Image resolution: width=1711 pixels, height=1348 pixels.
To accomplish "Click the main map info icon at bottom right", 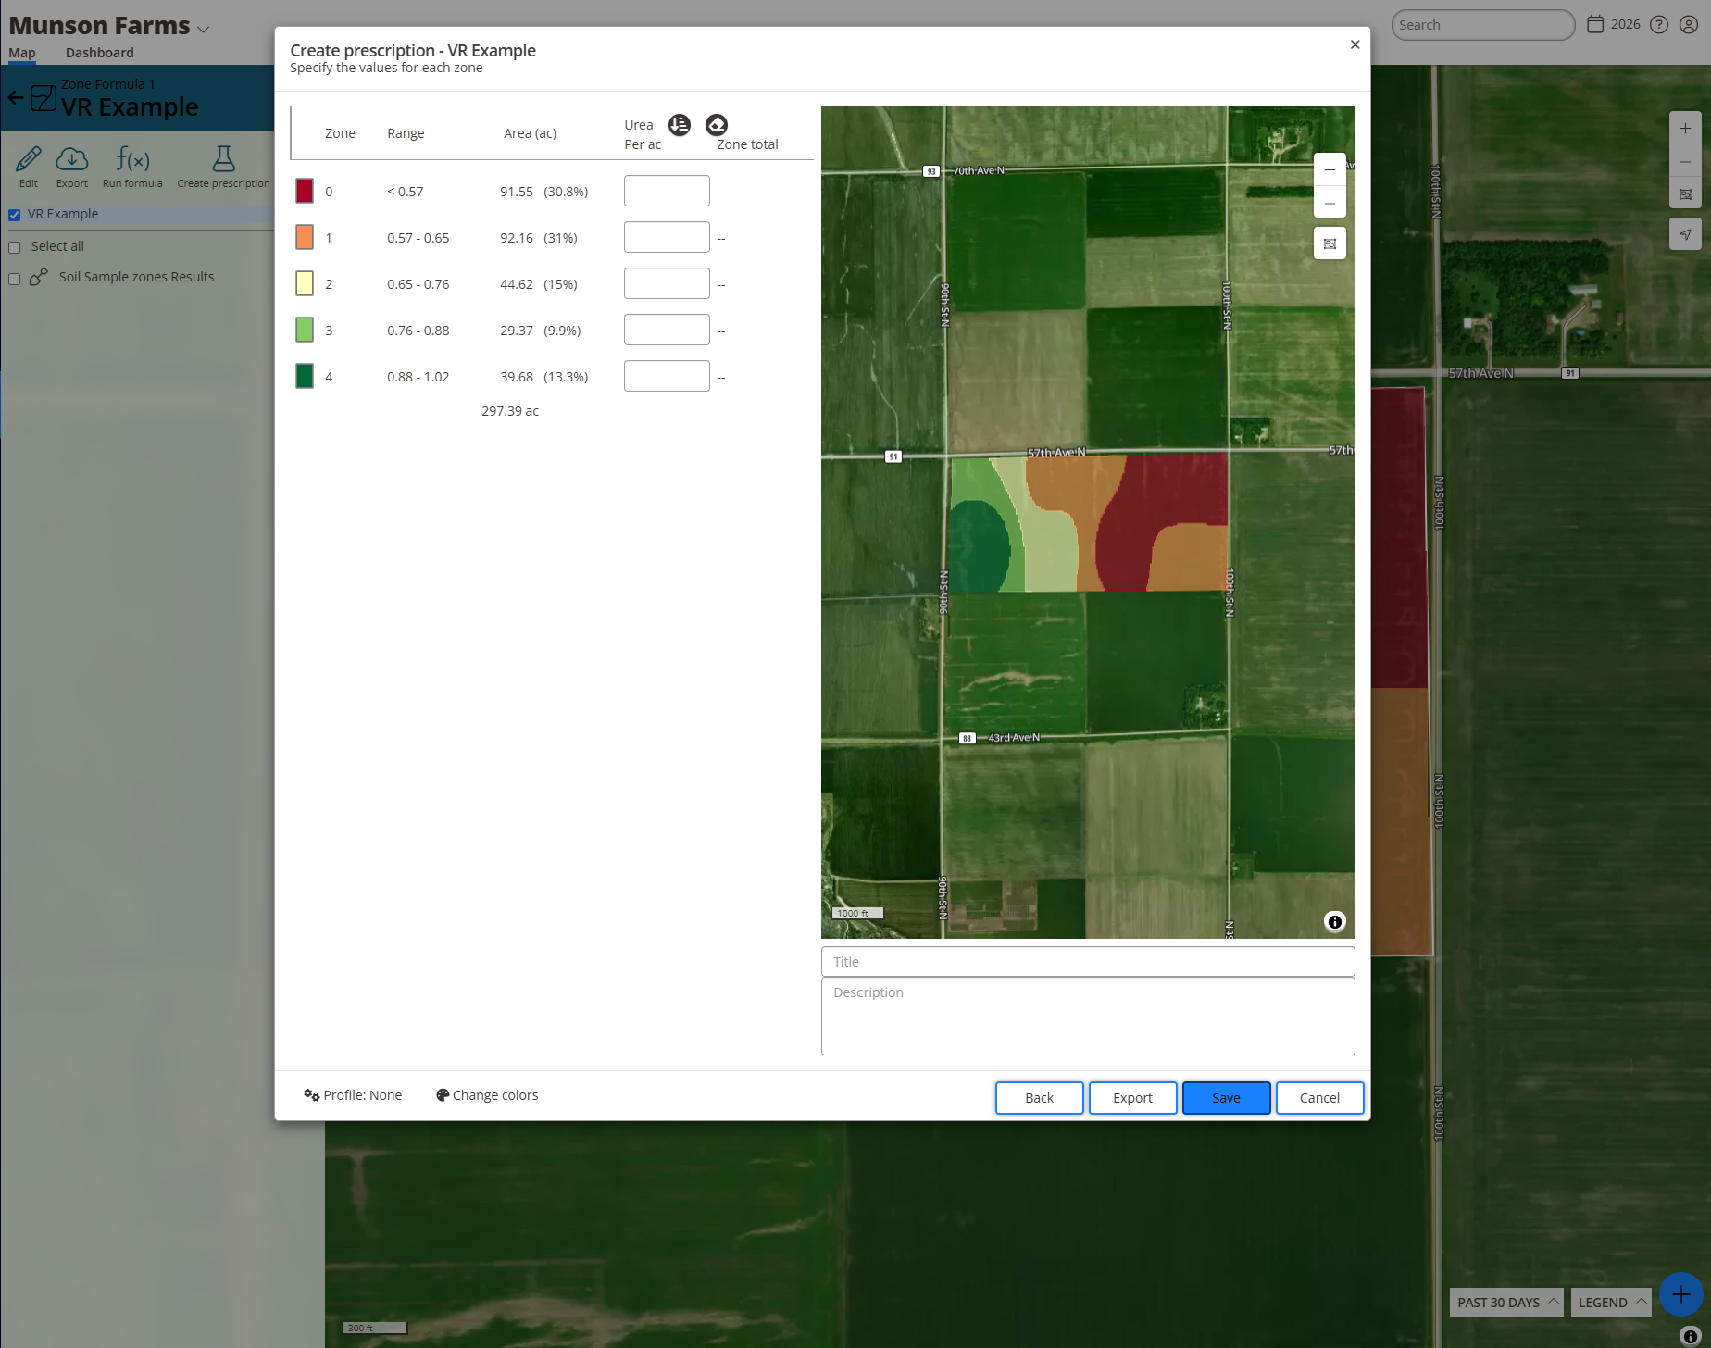I will click(1690, 1336).
